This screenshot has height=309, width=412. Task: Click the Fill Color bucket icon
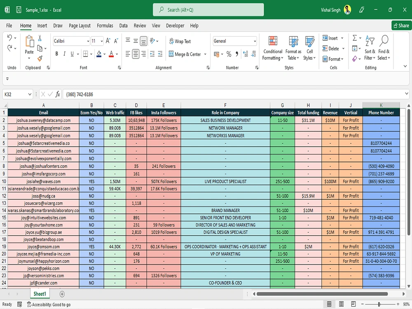pos(99,54)
